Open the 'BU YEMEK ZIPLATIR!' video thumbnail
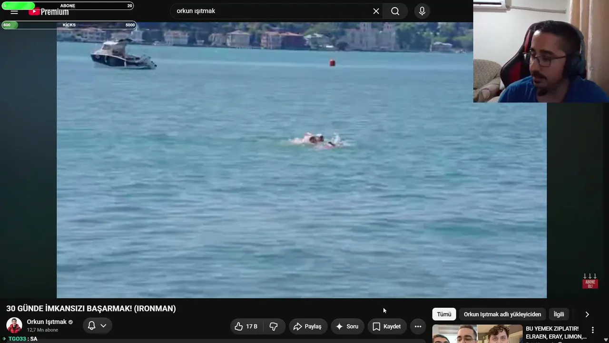 (x=477, y=334)
